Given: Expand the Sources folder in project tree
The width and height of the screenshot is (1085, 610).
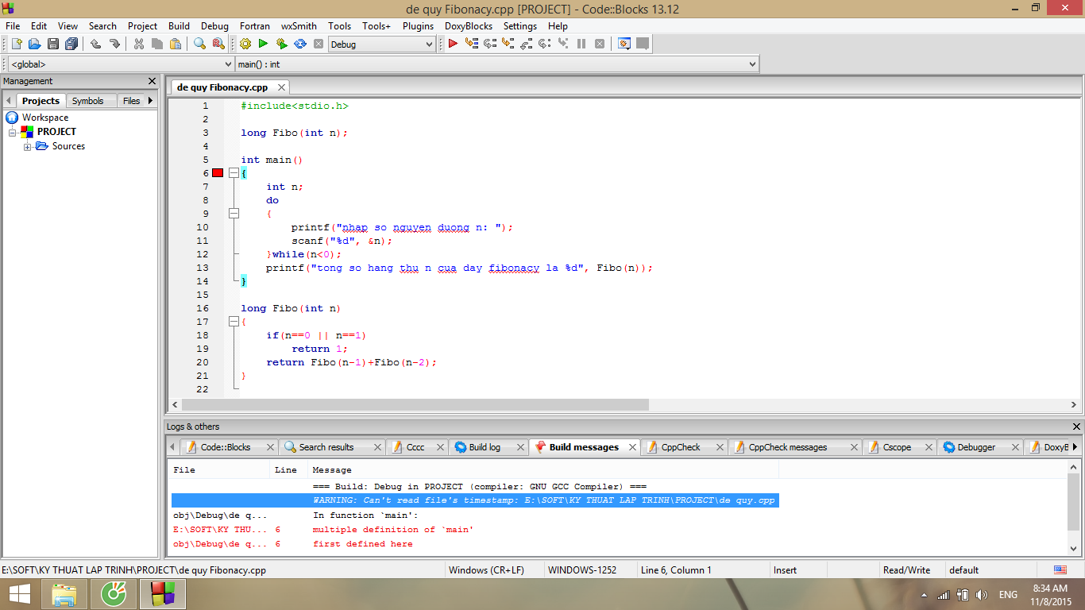Looking at the screenshot, I should (28, 147).
